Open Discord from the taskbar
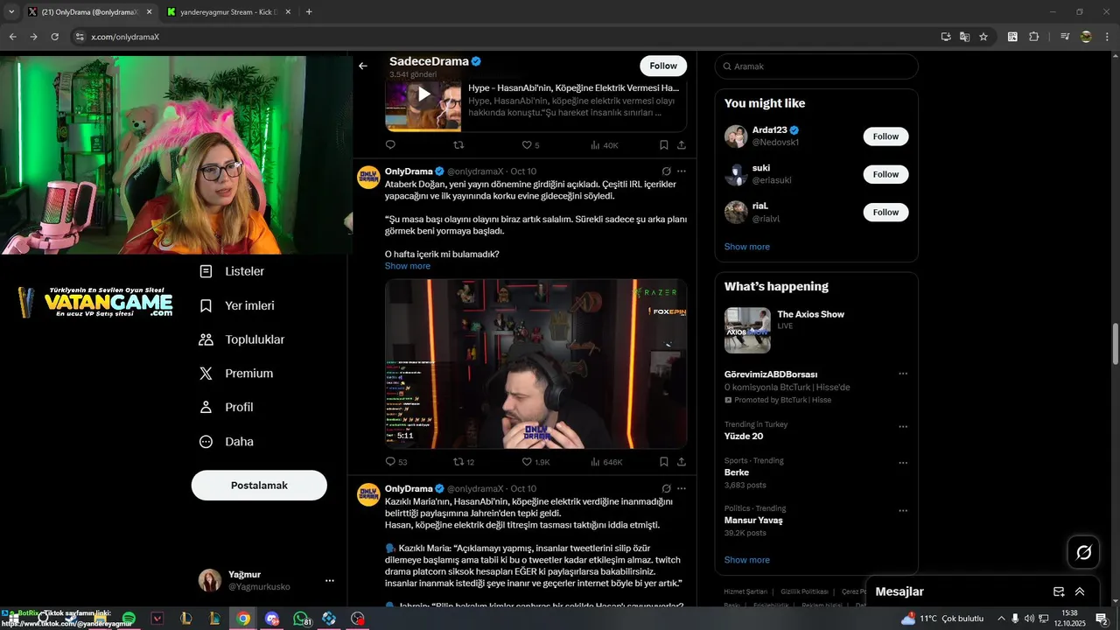 (272, 619)
